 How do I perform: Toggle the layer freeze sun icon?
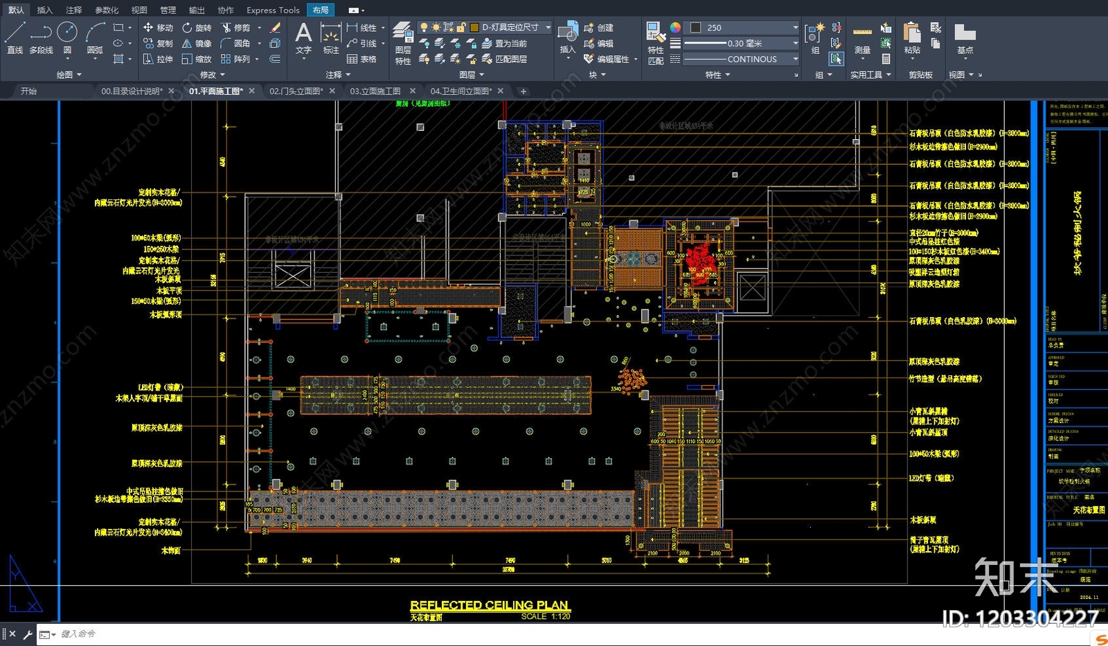pos(436,28)
